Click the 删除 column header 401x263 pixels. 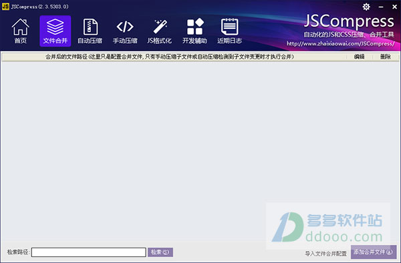point(386,57)
